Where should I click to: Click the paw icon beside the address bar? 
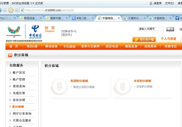coord(11,10)
